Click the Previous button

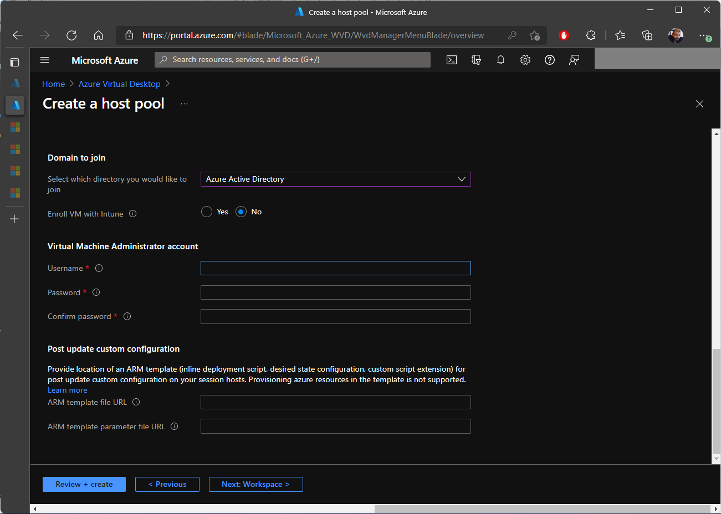click(167, 484)
